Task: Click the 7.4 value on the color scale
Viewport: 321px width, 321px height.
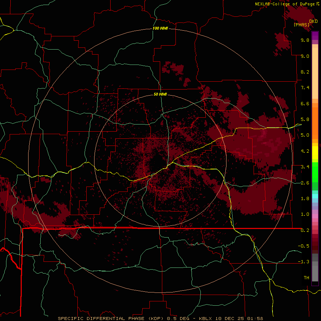Action: (x=305, y=88)
